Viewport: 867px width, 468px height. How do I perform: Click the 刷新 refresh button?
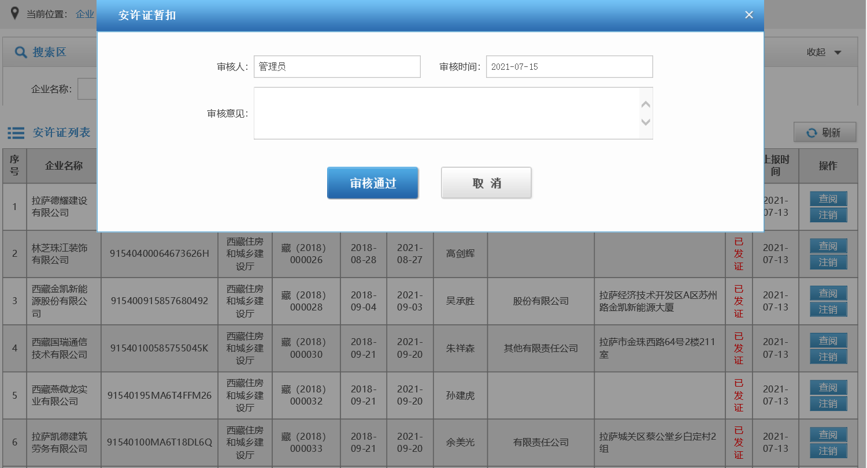(825, 133)
